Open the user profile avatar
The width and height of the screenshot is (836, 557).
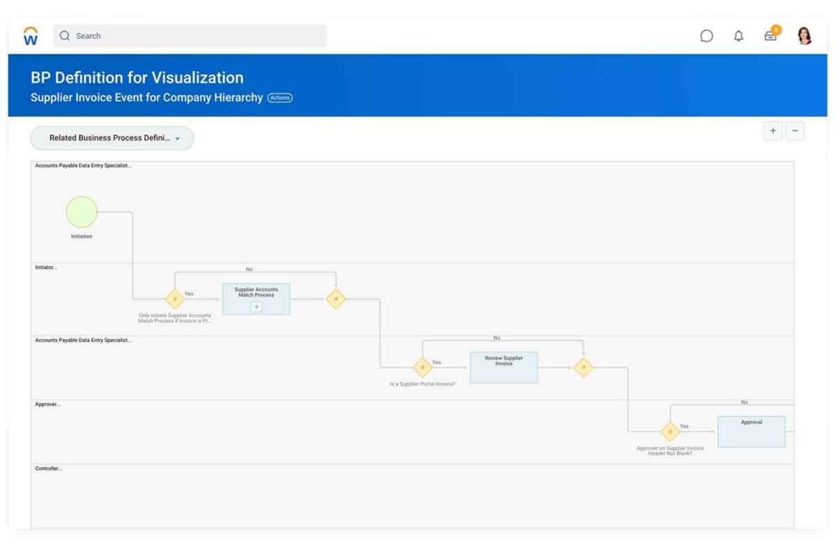(x=805, y=36)
